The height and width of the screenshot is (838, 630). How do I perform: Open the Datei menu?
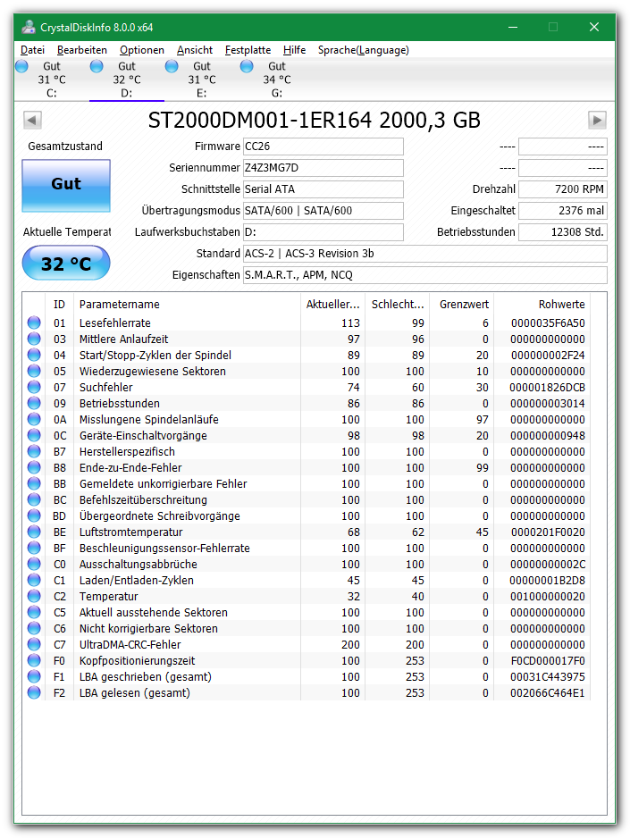pos(32,50)
